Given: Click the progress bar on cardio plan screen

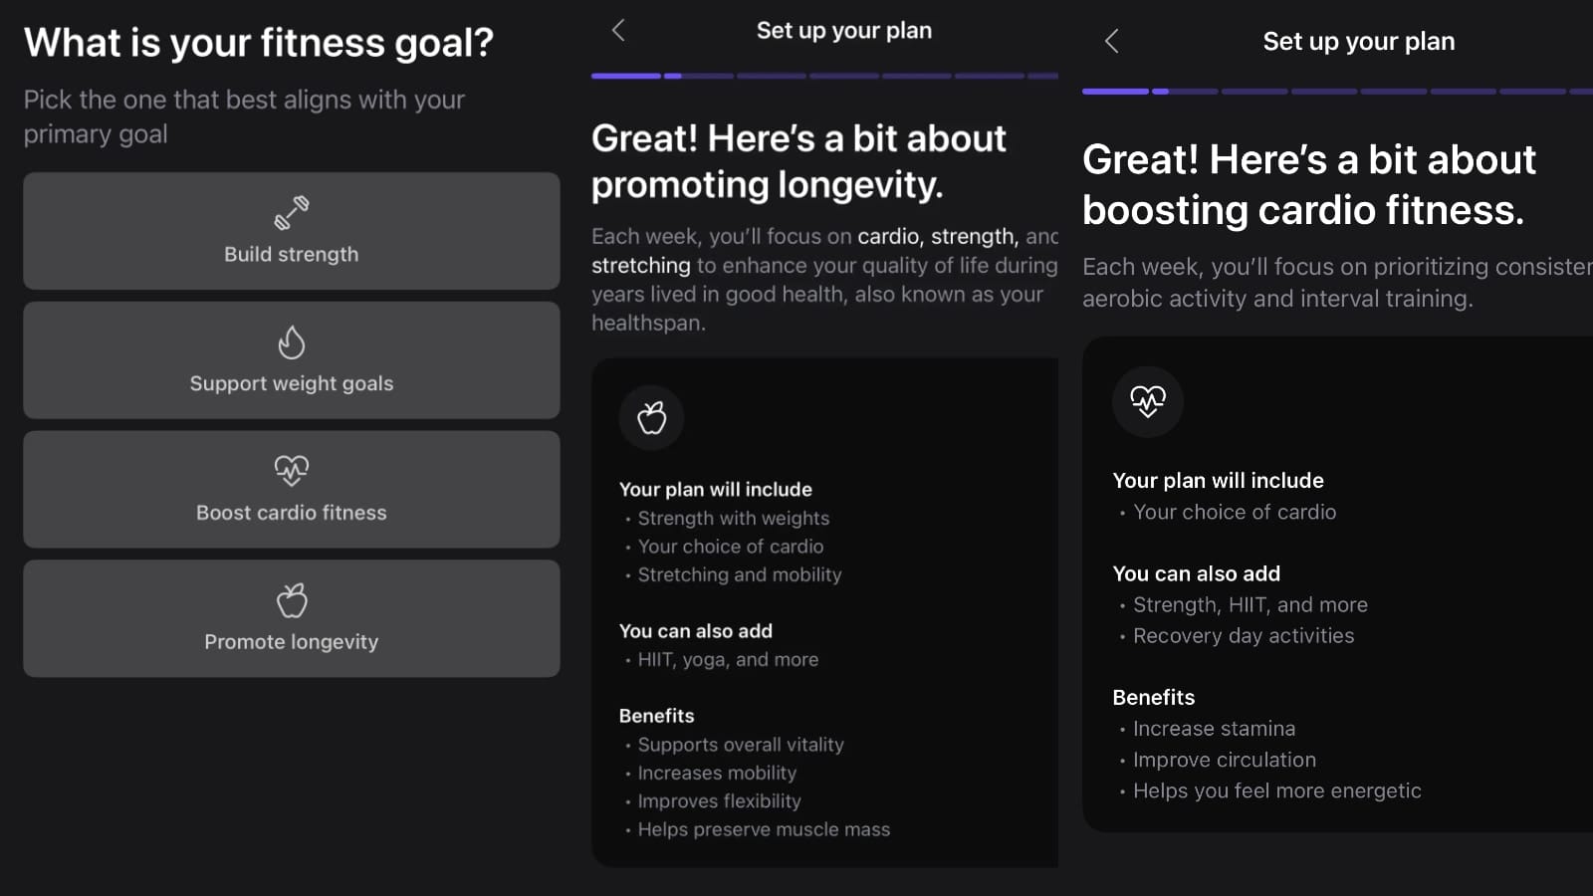Looking at the screenshot, I should click(x=1336, y=92).
